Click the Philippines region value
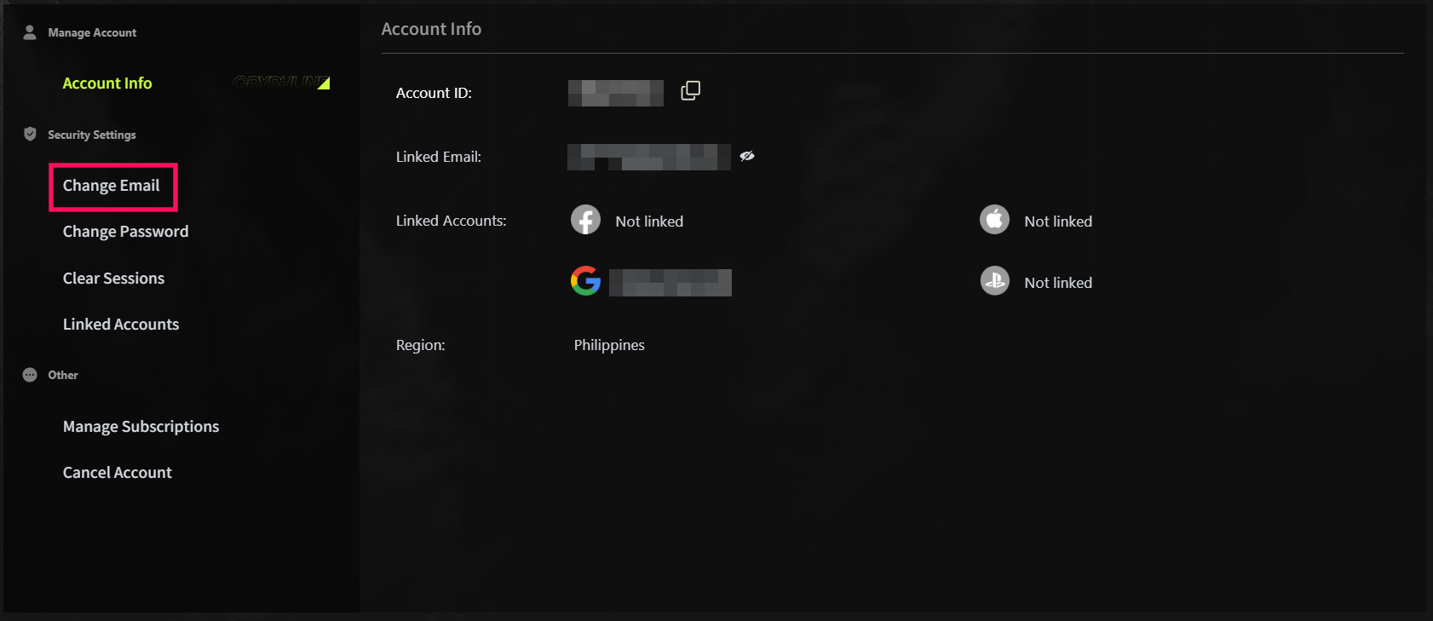This screenshot has width=1433, height=621. pyautogui.click(x=609, y=345)
